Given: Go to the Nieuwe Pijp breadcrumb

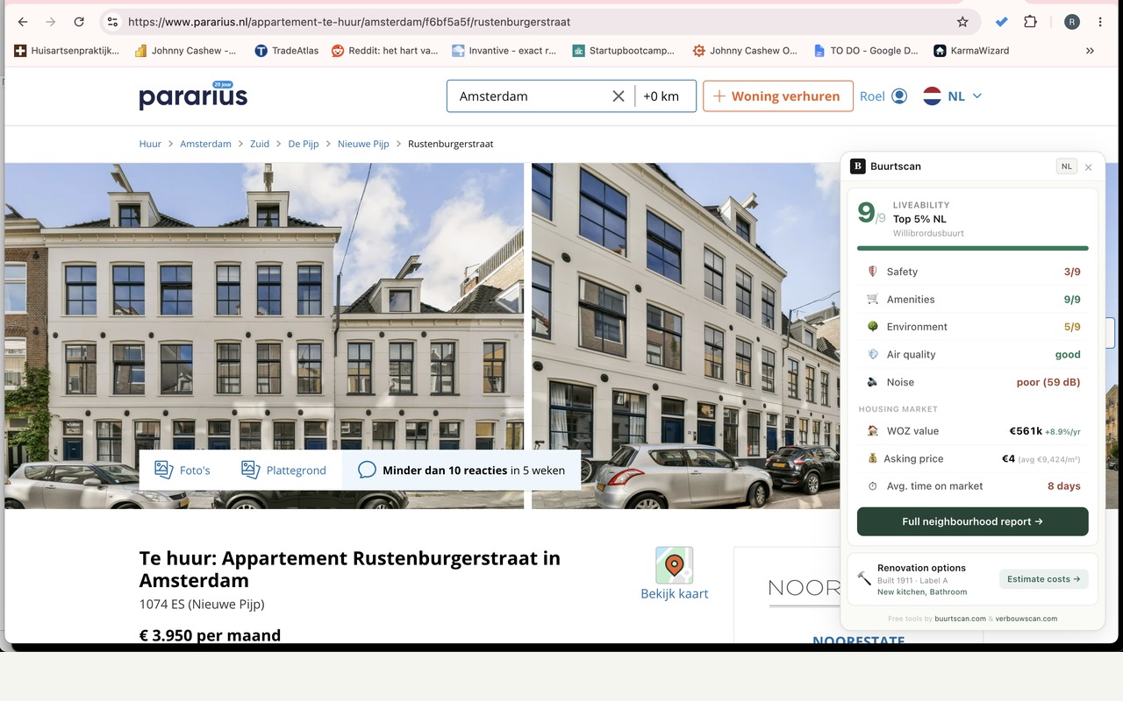Looking at the screenshot, I should 363,144.
